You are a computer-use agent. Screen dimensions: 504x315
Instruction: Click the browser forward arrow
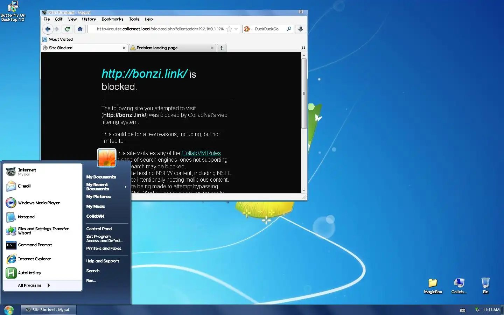click(x=57, y=29)
